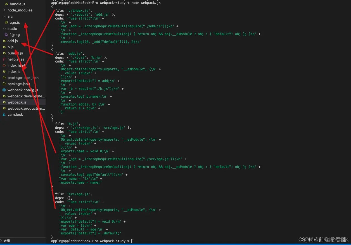Click terminal line file: 'src/age.js'
Viewport: 351px width, 245px height.
tap(73, 194)
